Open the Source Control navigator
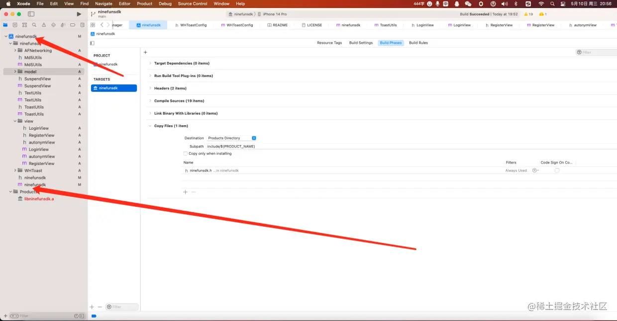This screenshot has width=617, height=321. (x=15, y=25)
